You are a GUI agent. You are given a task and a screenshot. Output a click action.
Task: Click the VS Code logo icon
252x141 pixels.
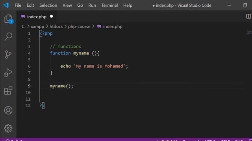tap(6, 5)
